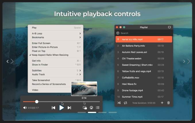
Task: Jump to the fourth carousel slide indicator
Action: (x=113, y=112)
